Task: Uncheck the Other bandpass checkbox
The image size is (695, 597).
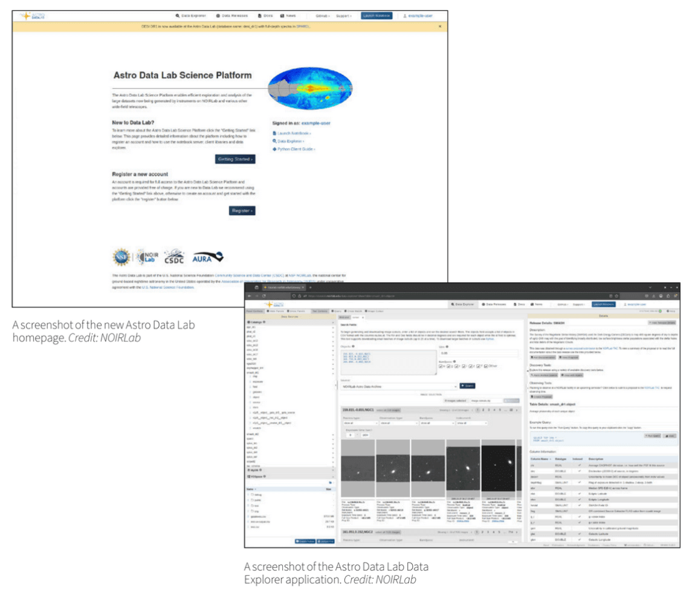Action: click(x=486, y=367)
